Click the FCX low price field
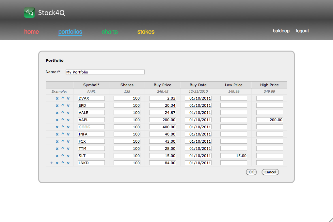The image size is (333, 222). point(234,141)
